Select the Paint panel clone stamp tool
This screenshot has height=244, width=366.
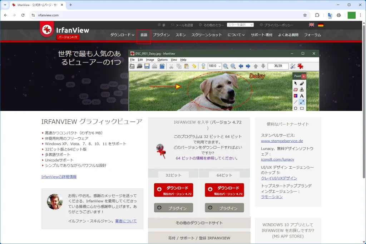302,90
